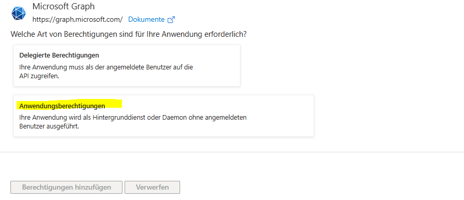Viewport: 464px width, 200px height.
Task: Click the 'API zugreifen.' text line
Action: coord(39,76)
